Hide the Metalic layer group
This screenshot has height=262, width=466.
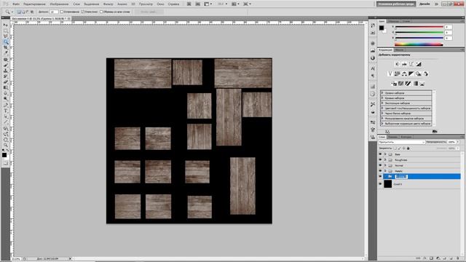pos(380,171)
